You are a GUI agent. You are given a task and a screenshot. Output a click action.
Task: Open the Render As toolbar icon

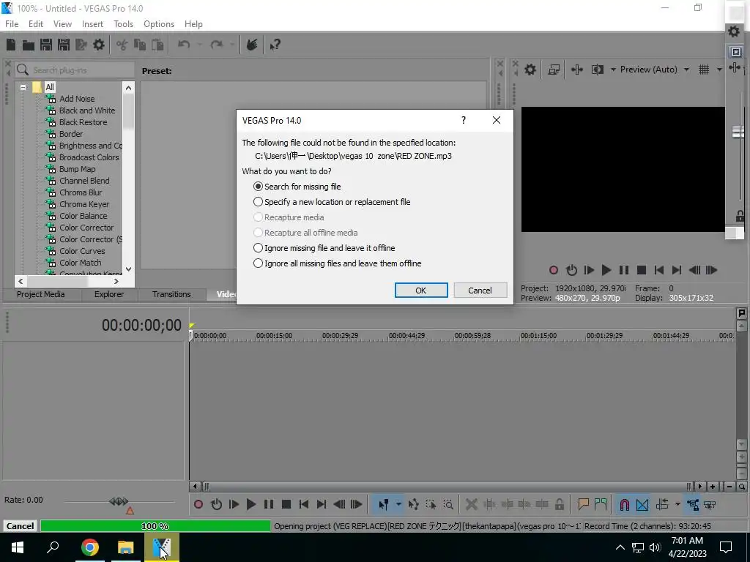tap(81, 45)
